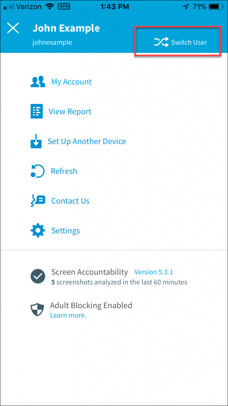This screenshot has width=228, height=406.
Task: Tap the circular arrow Refresh icon
Action: tap(38, 171)
